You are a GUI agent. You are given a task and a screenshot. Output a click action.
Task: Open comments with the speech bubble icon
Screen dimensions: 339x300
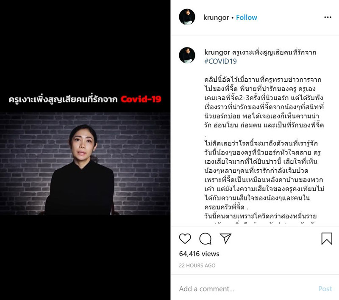[205, 239]
